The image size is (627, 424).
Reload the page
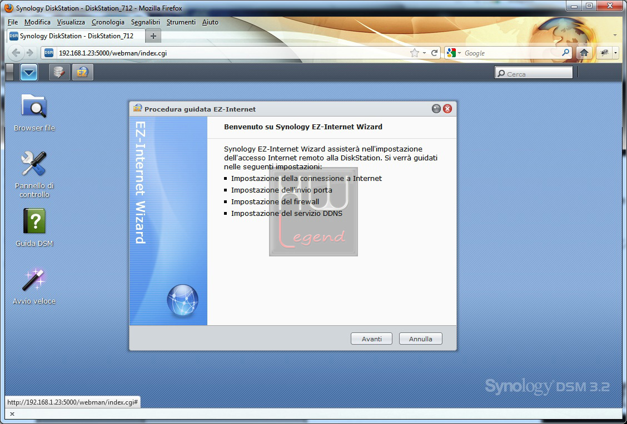pos(434,53)
